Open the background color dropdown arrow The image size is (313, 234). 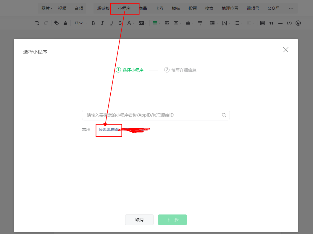[146, 23]
